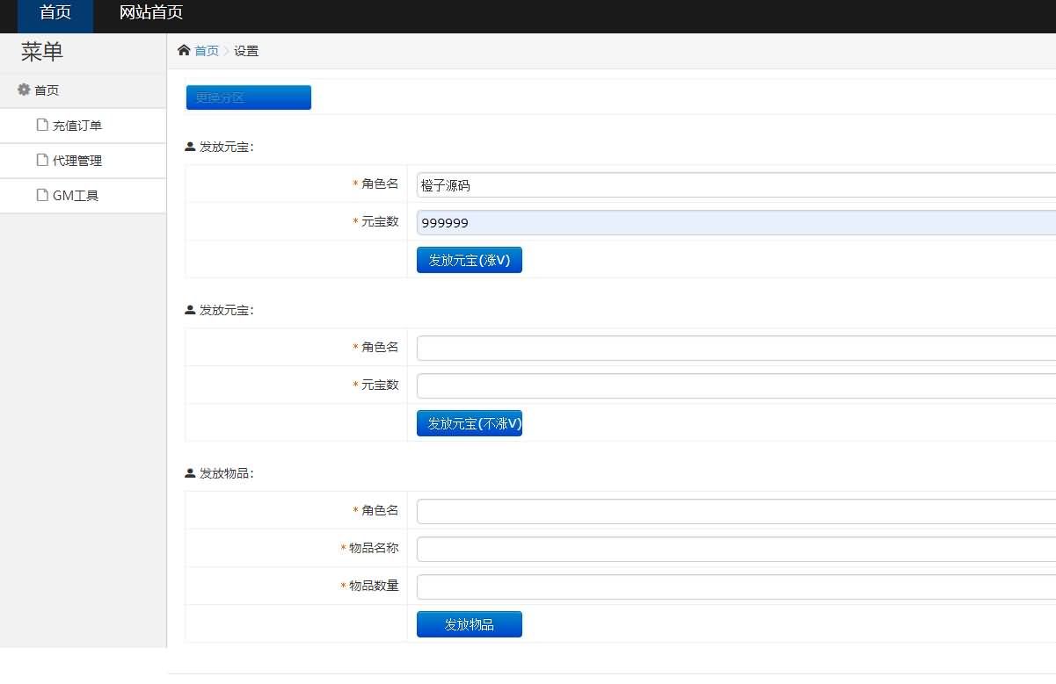Open the 充值订单 menu entry
The width and height of the screenshot is (1056, 684).
(x=77, y=126)
